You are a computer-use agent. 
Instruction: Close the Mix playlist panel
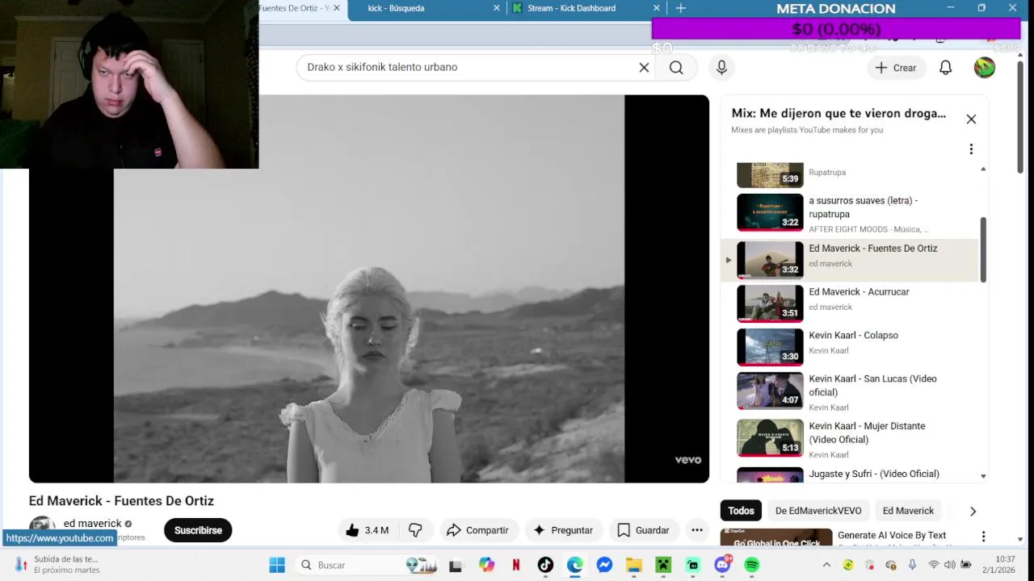(x=971, y=119)
